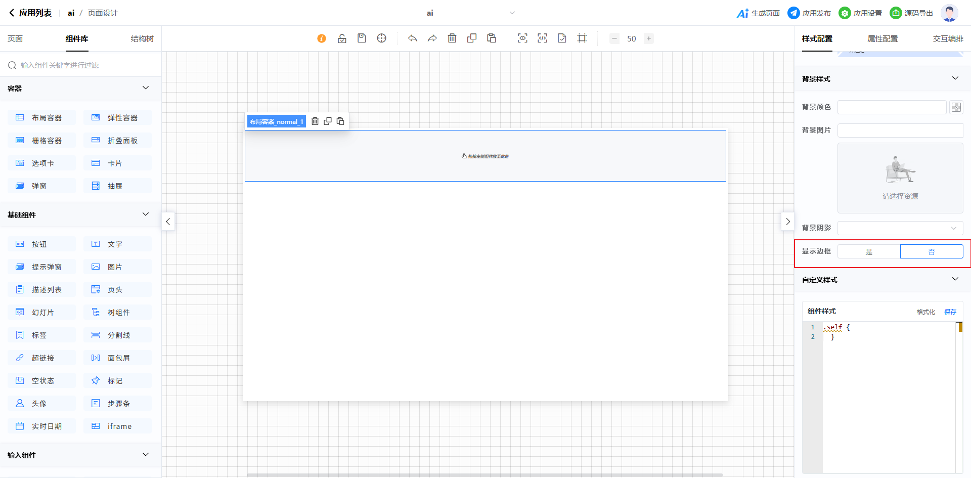Open the 属性配置 tab
This screenshot has width=971, height=478.
coord(882,39)
